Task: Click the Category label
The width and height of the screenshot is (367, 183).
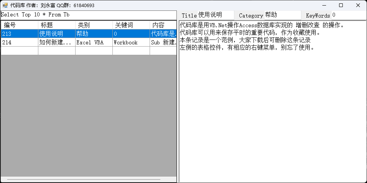Action: (x=251, y=16)
